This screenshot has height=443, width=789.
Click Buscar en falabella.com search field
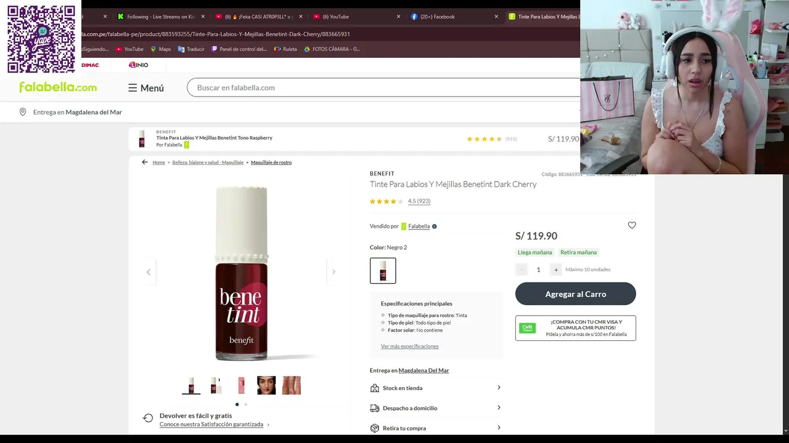383,87
